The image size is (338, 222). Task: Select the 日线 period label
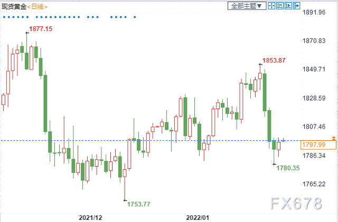coord(37,7)
